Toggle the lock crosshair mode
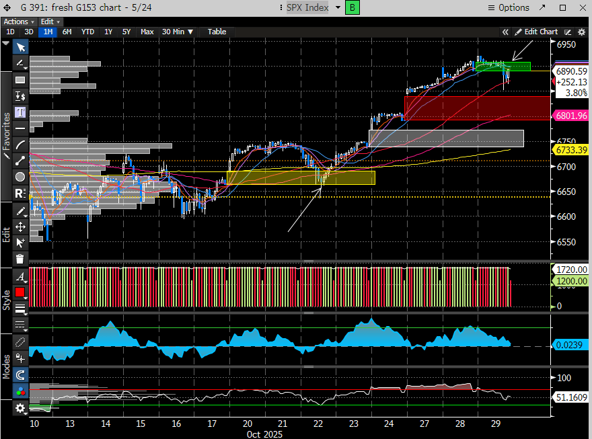Viewport: 592px width, 439px height. click(20, 358)
